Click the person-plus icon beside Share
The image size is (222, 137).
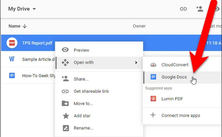click(x=65, y=79)
